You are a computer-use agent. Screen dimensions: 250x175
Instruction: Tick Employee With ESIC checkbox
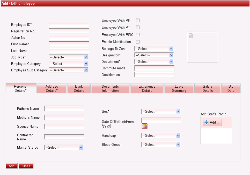138,35
